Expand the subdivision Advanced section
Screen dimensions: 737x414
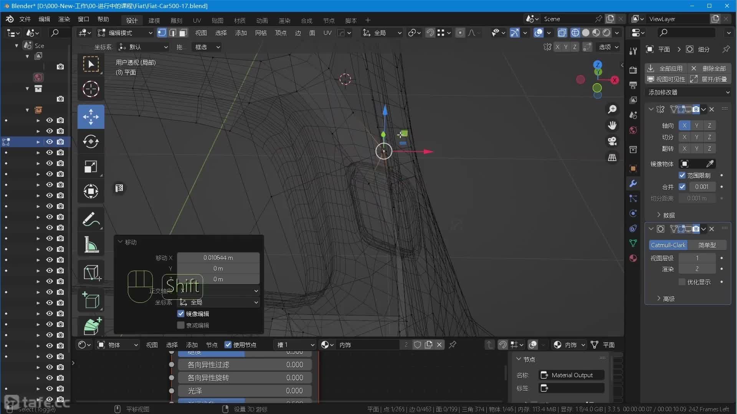(x=666, y=299)
